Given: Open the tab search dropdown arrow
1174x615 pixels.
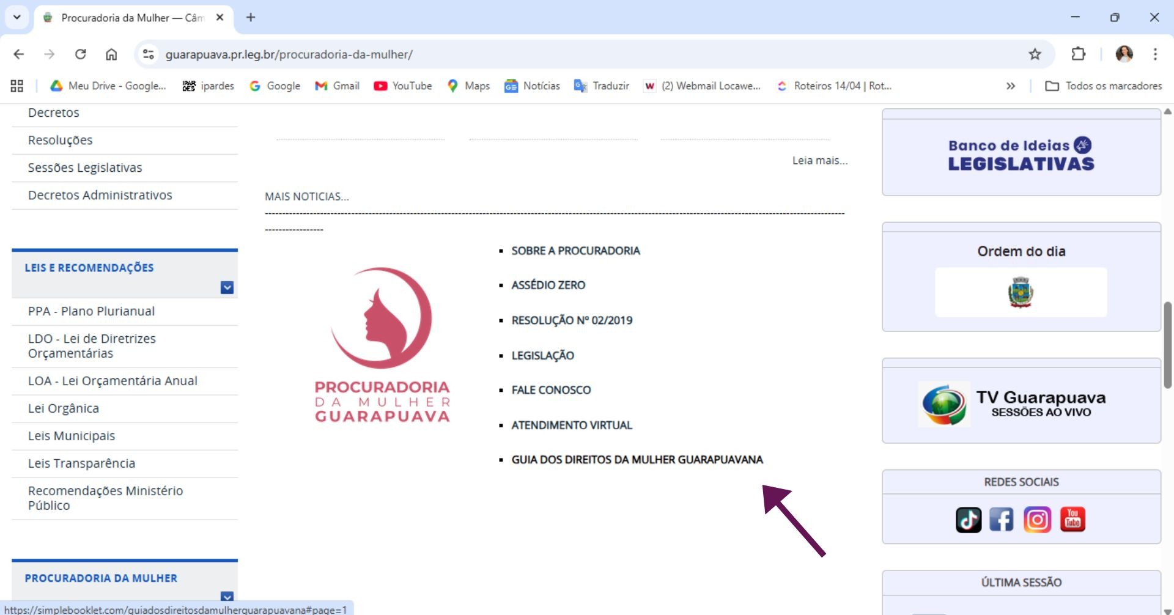Looking at the screenshot, I should click(x=17, y=17).
